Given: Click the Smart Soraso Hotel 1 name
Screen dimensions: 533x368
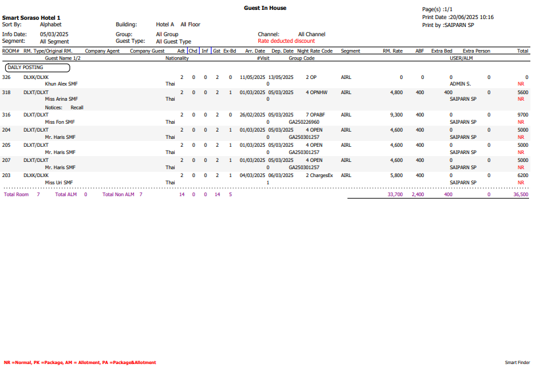Looking at the screenshot, I should point(32,18).
